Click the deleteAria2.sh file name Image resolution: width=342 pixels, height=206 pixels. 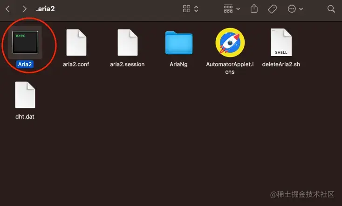coord(281,64)
